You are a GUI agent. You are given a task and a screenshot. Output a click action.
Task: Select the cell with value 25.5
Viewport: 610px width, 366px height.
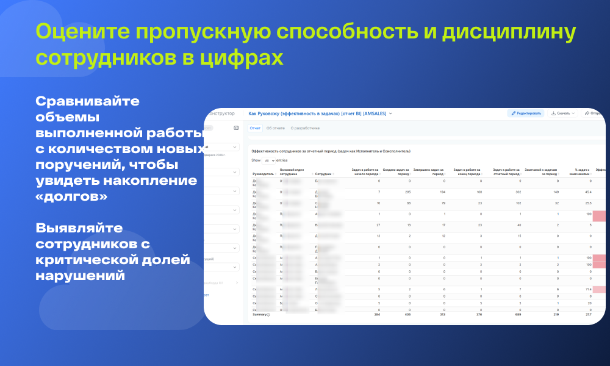(588, 203)
